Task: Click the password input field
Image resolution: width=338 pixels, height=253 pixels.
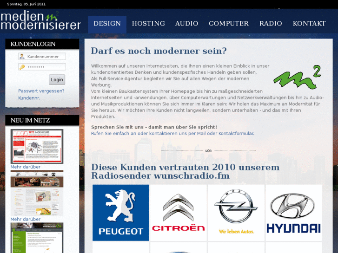Action: [x=42, y=67]
